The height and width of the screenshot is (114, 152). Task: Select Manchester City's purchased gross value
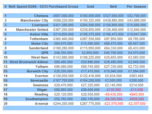point(64,20)
